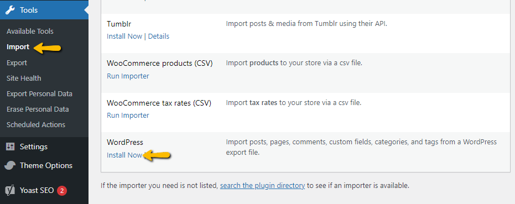Run Importer for WooCommerce products (CSV)

(128, 76)
